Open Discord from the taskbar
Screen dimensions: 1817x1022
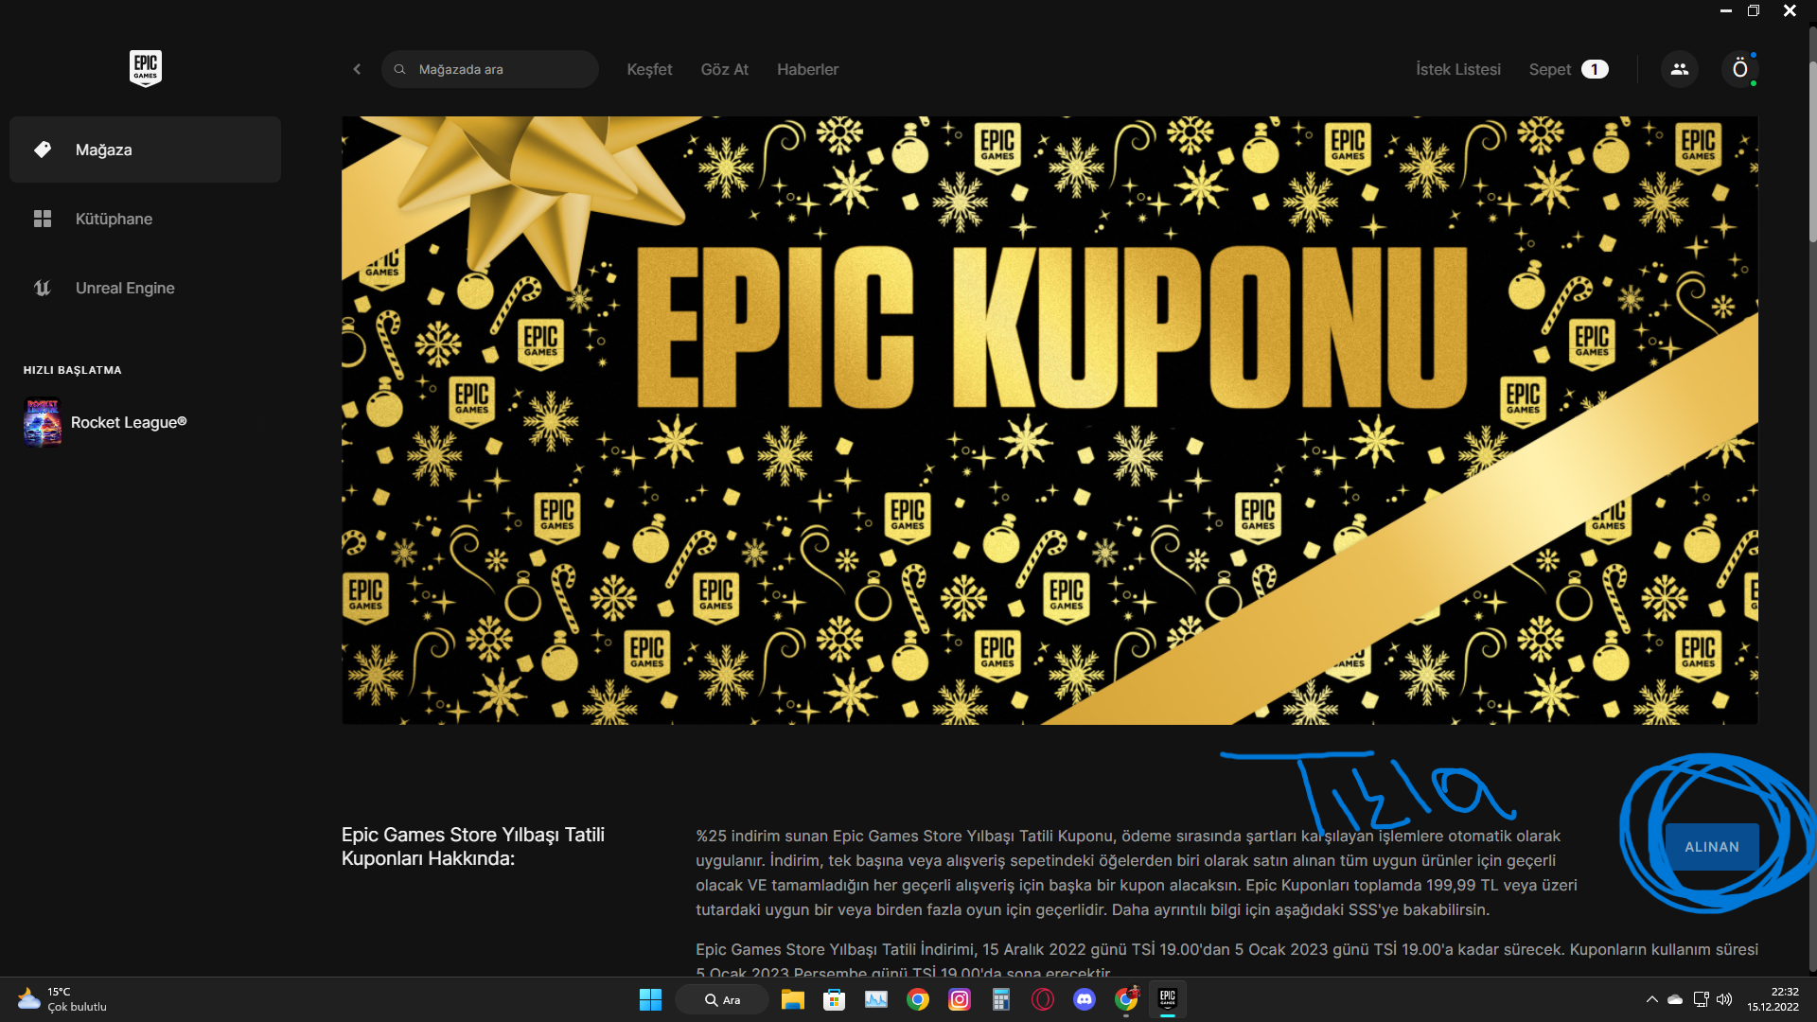click(1084, 999)
